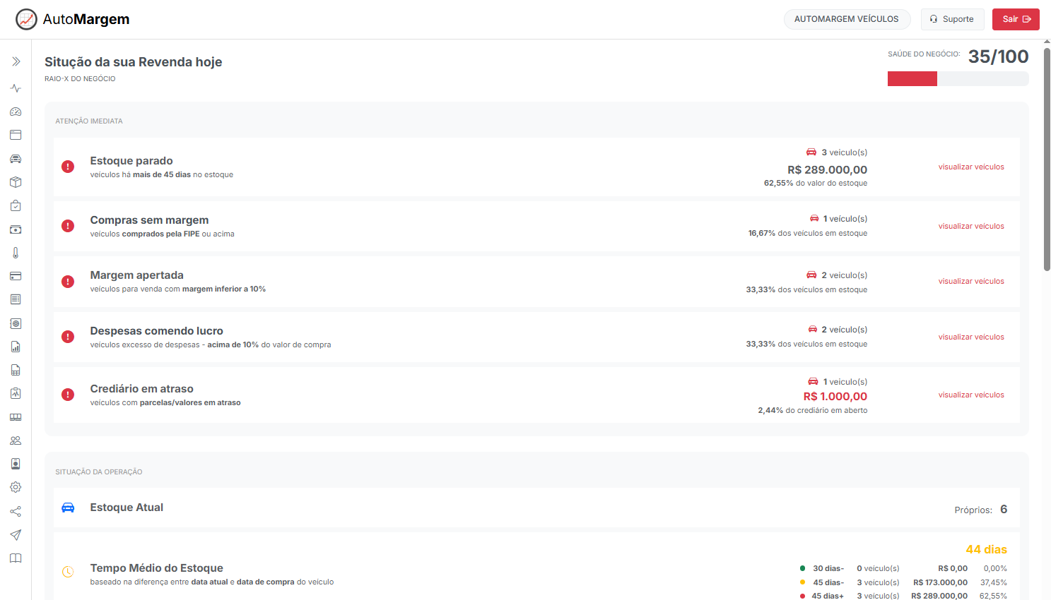Click the paper plane send icon
The image size is (1051, 600).
pyautogui.click(x=16, y=534)
